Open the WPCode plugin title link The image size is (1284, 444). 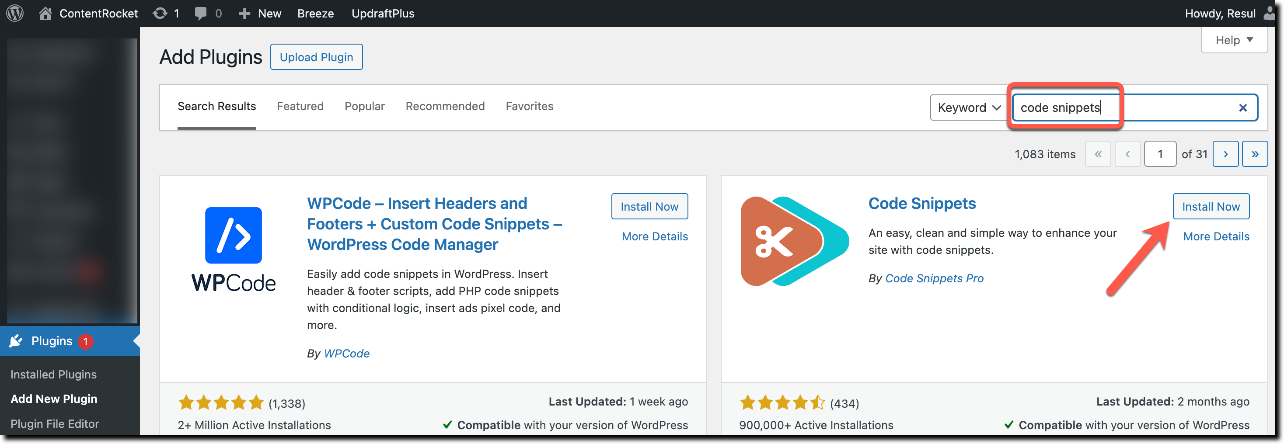click(x=435, y=224)
